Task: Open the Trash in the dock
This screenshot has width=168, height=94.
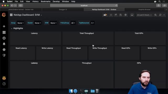Action: (97, 91)
